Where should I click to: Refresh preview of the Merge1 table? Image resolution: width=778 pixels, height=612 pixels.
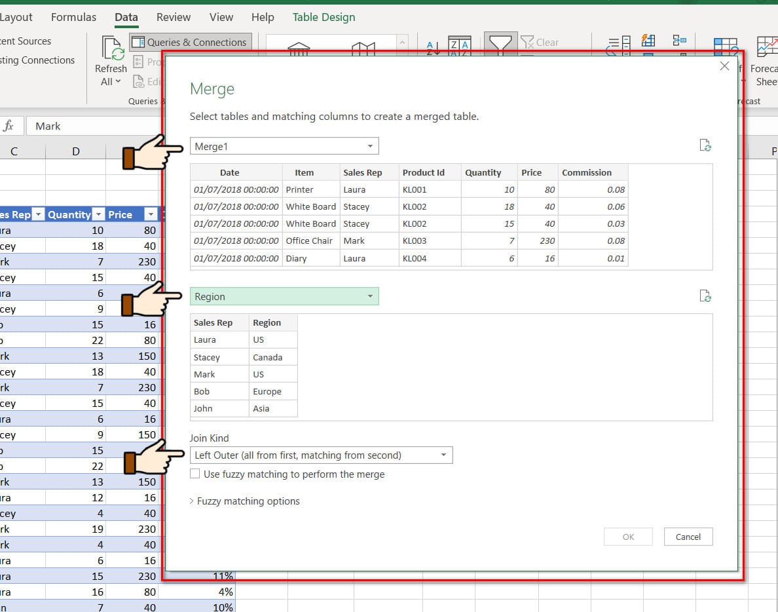[x=705, y=145]
